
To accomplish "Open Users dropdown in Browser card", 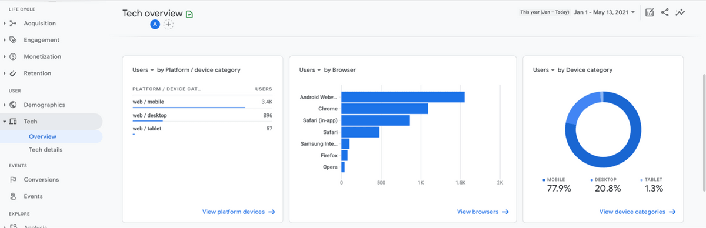I will [310, 70].
